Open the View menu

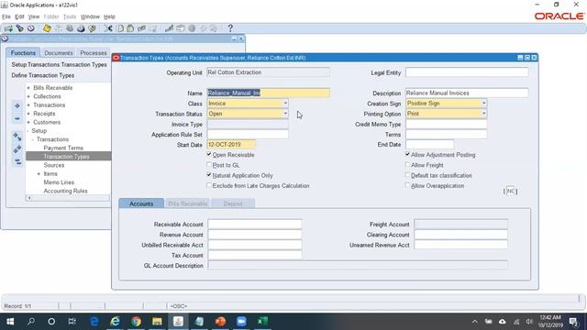34,16
